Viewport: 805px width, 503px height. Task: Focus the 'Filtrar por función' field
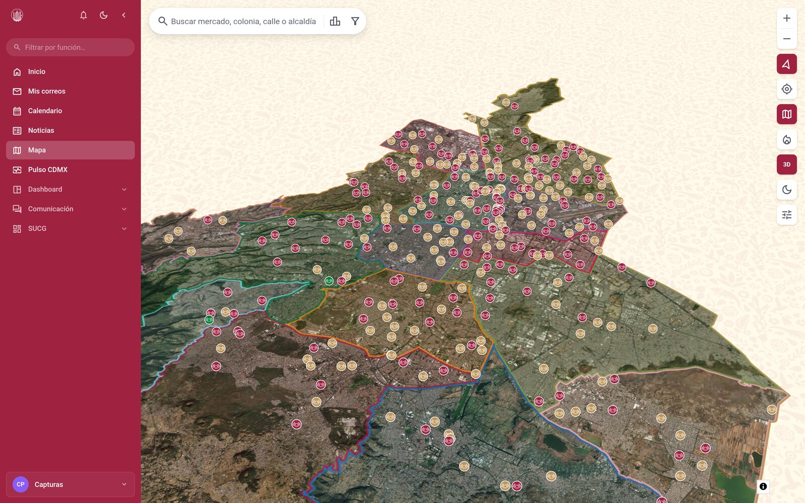pyautogui.click(x=70, y=47)
